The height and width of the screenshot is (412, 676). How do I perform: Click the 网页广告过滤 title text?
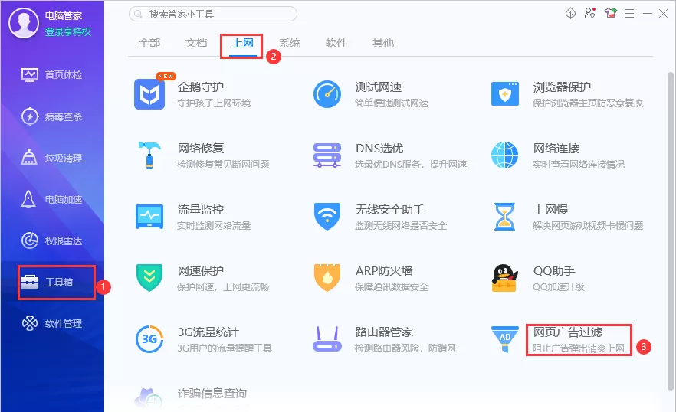(x=568, y=332)
